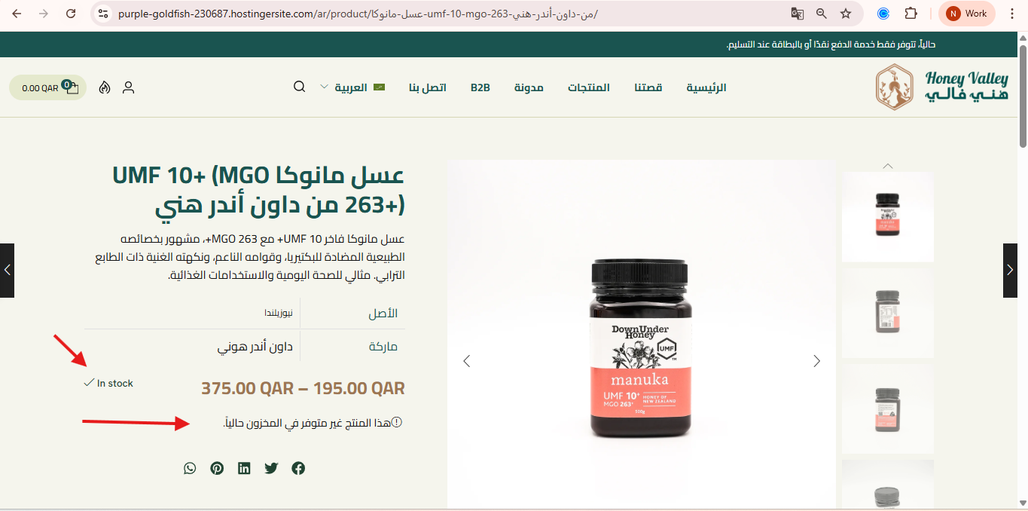Go to المنتجات products menu
1028x511 pixels.
point(589,87)
